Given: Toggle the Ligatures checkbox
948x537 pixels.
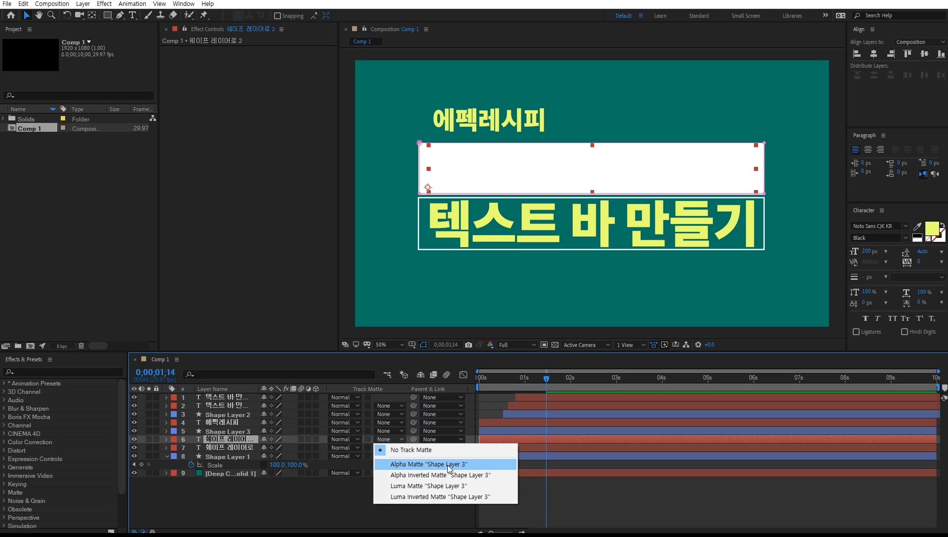Looking at the screenshot, I should click(856, 332).
